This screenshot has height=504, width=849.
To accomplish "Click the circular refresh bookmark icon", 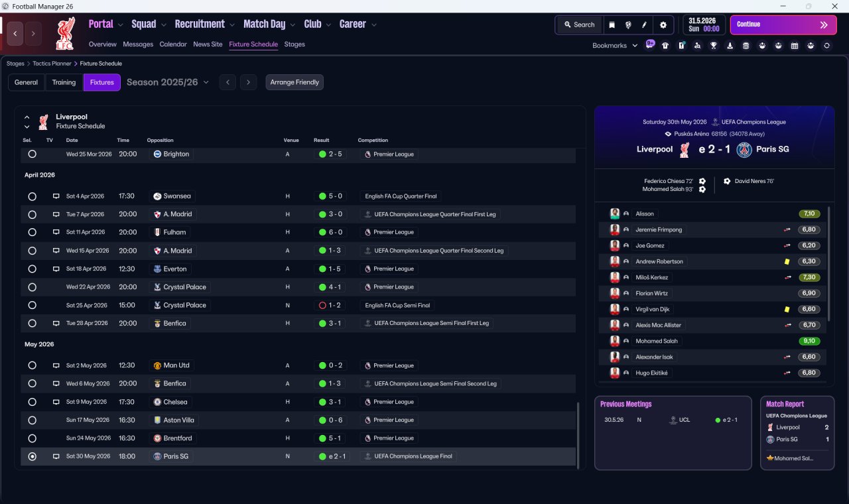I will coord(826,46).
